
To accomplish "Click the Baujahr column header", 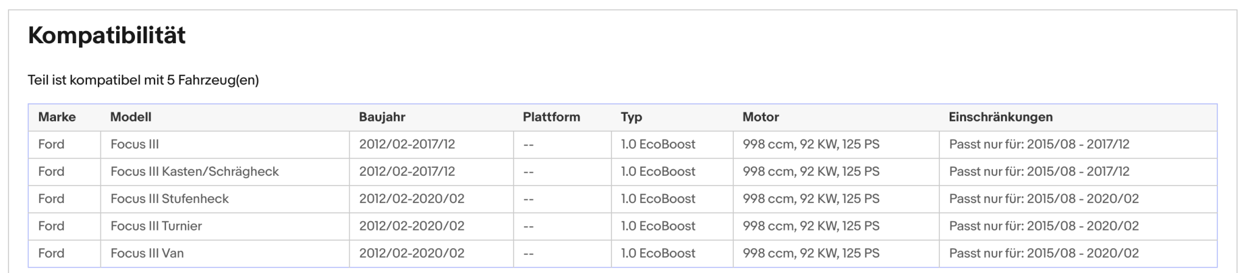I will click(x=382, y=117).
